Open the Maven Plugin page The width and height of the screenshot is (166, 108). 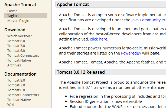pos(18,21)
